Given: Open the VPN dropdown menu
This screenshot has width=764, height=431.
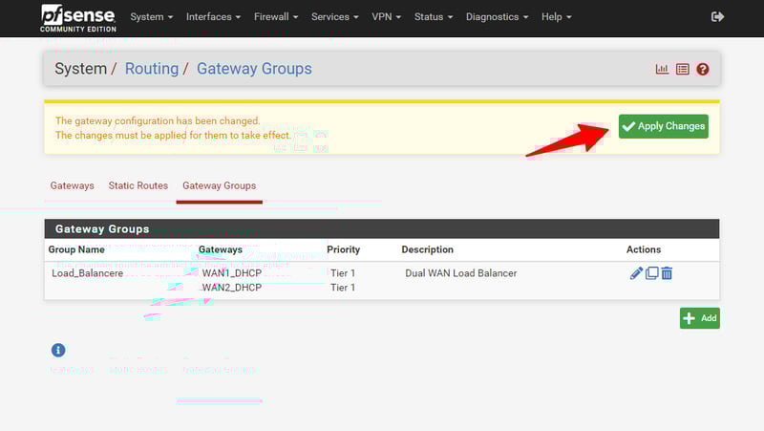Looking at the screenshot, I should [x=386, y=17].
